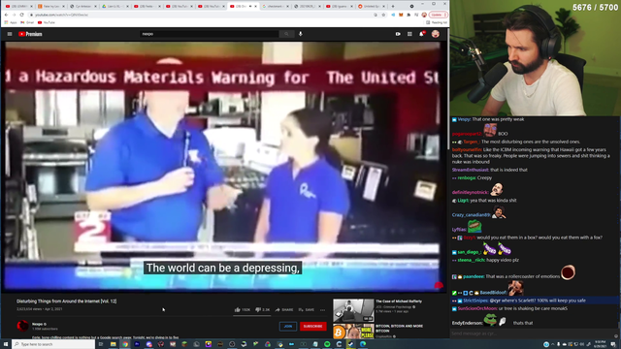Click the Chrome Update button
Image resolution: width=621 pixels, height=349 pixels.
coord(439,15)
